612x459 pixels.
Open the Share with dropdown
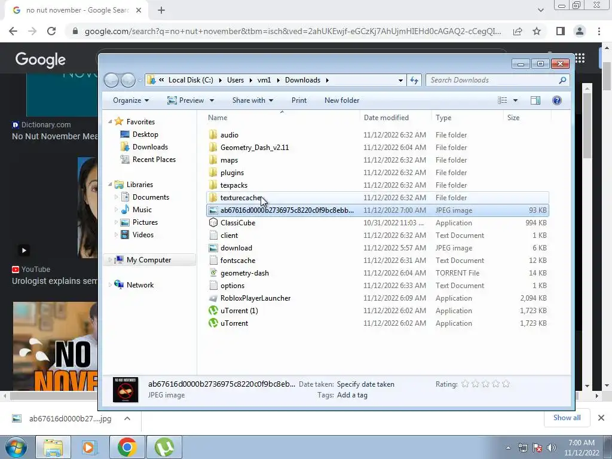click(x=253, y=100)
